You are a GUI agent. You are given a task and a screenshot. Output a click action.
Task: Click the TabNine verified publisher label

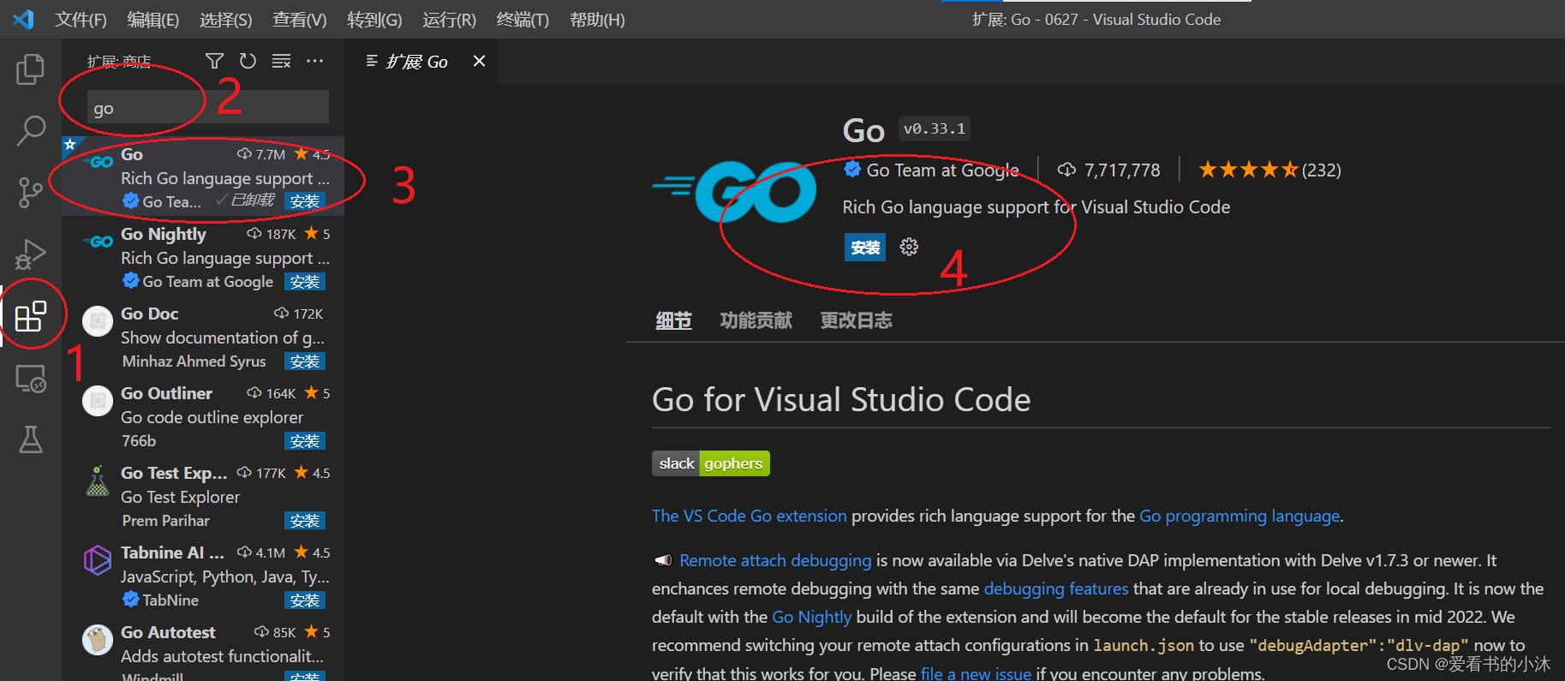tap(170, 600)
